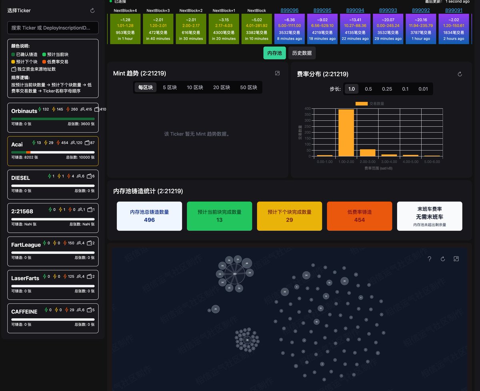Open the bubble map help icon
The width and height of the screenshot is (480, 391).
(x=430, y=259)
